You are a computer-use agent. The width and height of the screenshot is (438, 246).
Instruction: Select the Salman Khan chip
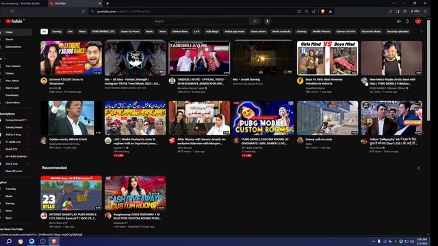180,31
